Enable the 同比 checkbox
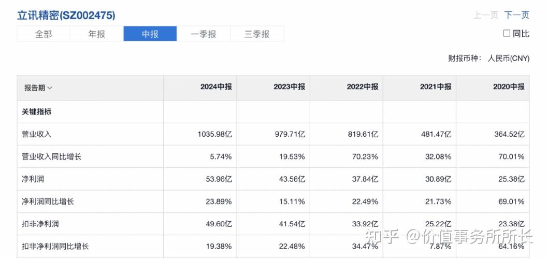547x259 pixels. click(507, 34)
